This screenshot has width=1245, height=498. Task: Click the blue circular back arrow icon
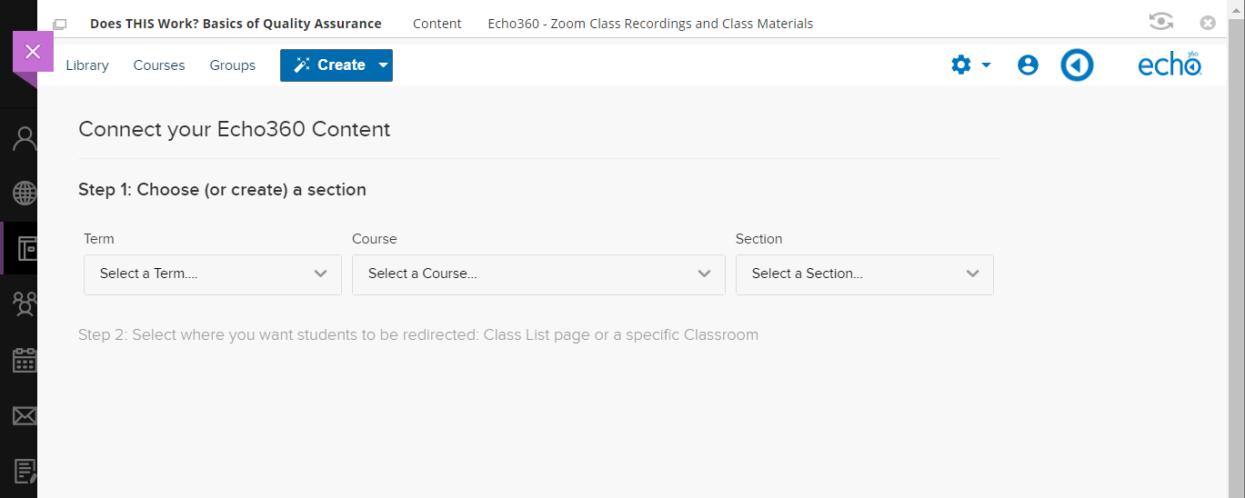[1077, 65]
